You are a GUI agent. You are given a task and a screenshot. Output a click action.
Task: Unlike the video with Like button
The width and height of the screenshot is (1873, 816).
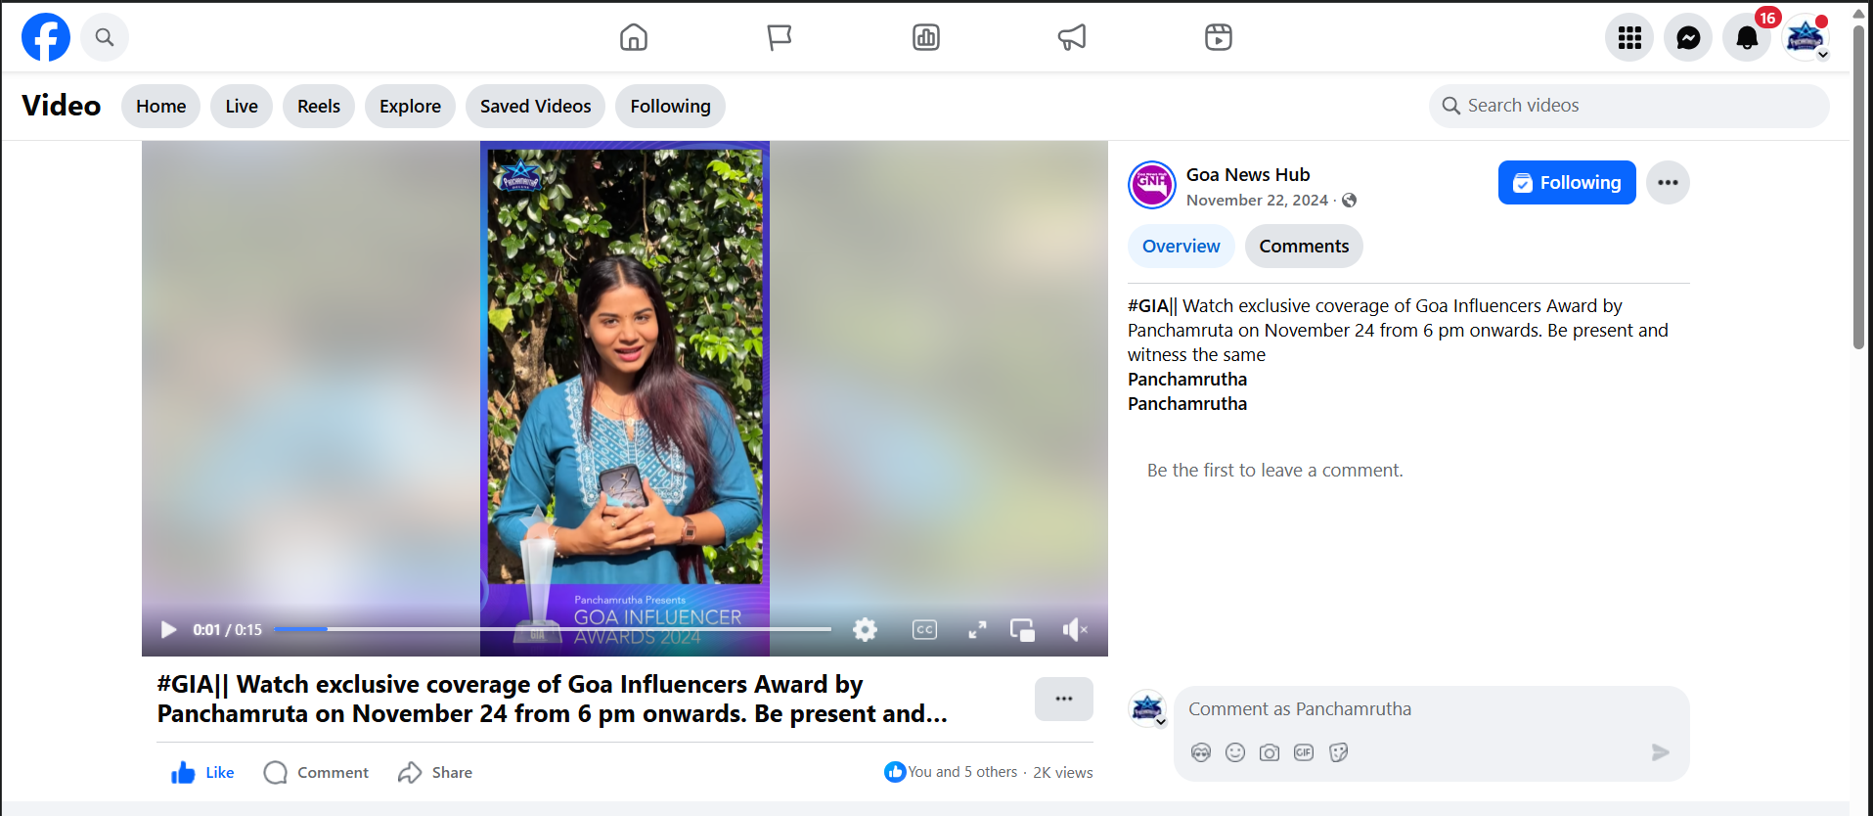click(202, 773)
